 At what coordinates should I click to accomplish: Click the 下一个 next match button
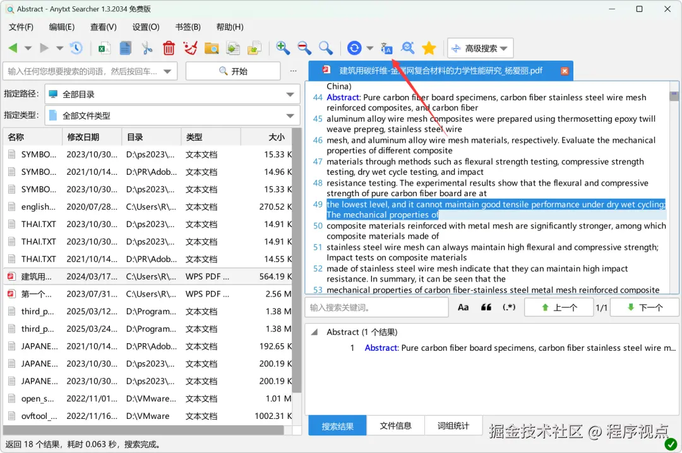(x=645, y=307)
